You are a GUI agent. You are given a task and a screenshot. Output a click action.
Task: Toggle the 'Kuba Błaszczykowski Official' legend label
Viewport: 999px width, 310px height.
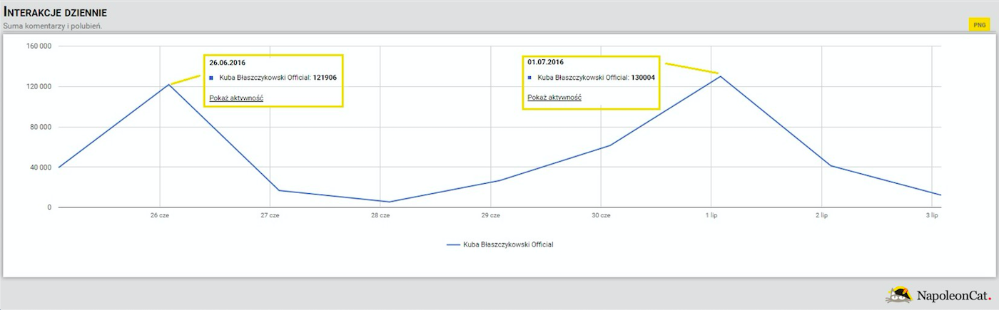pyautogui.click(x=508, y=244)
